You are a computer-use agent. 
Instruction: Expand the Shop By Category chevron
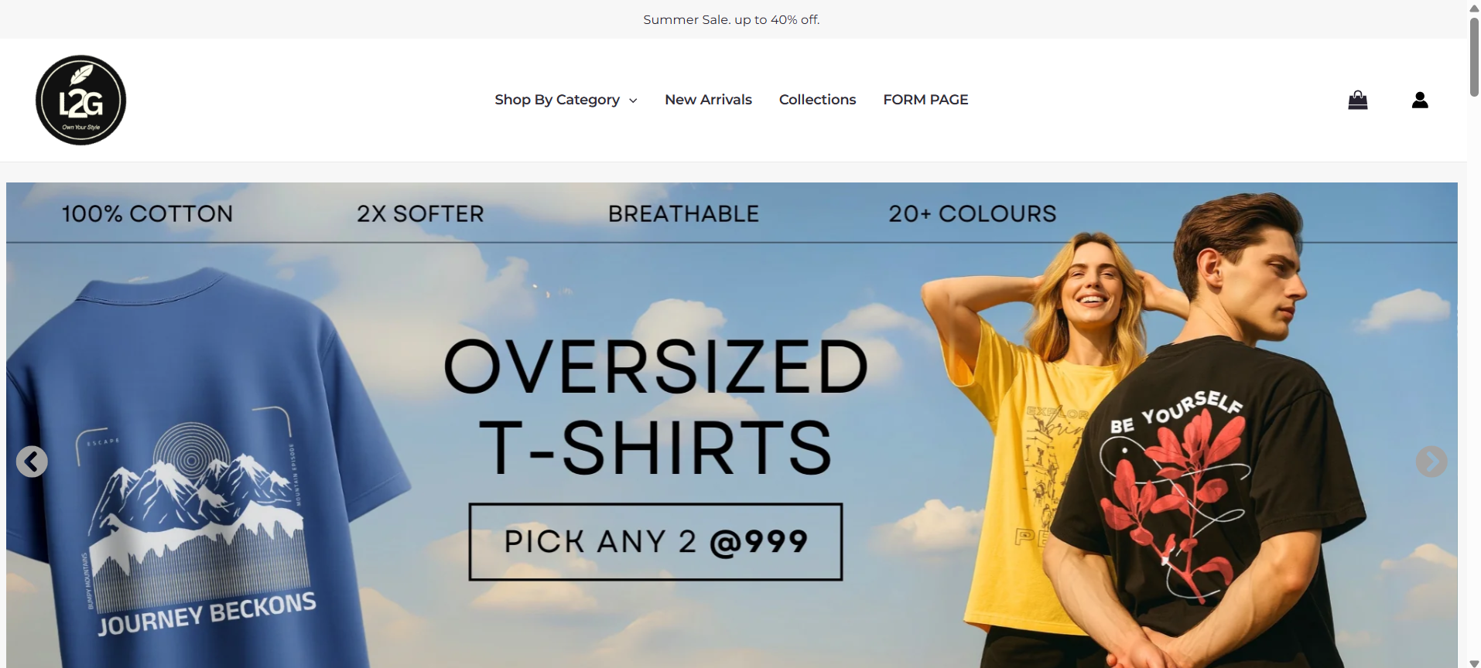click(633, 101)
